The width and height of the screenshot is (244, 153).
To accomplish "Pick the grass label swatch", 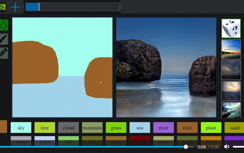I will pos(116,127).
